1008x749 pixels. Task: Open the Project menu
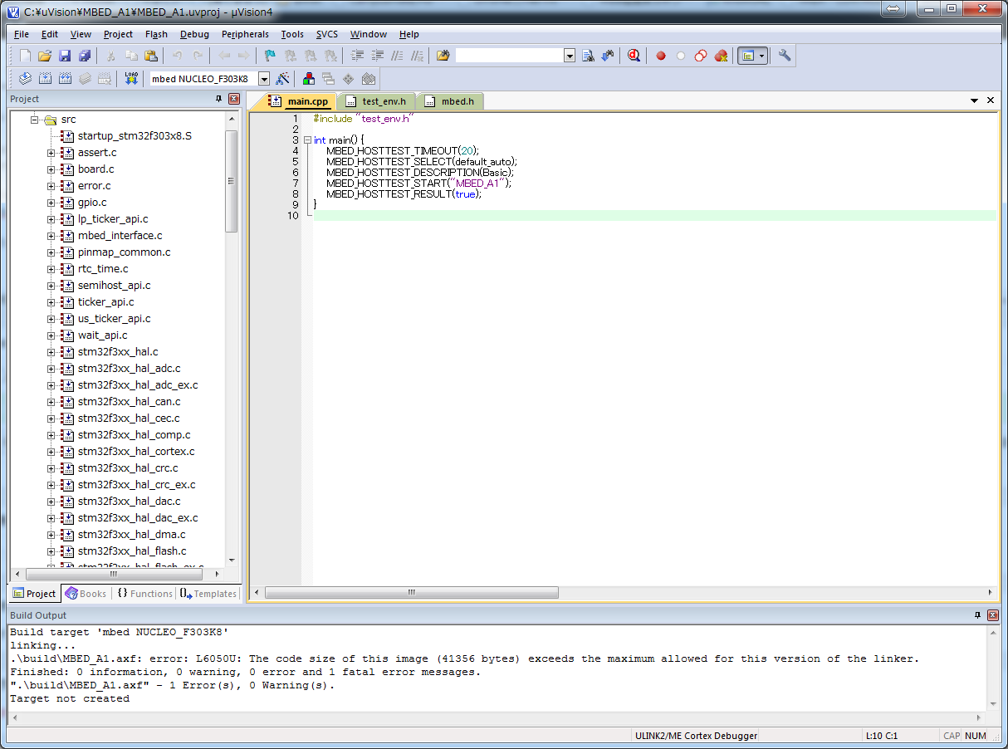pyautogui.click(x=118, y=34)
